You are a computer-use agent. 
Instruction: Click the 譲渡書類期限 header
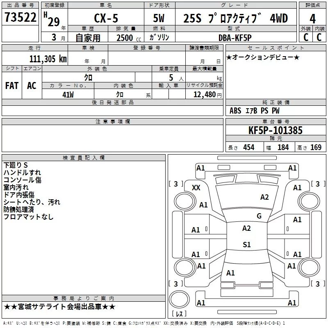(x=204, y=48)
